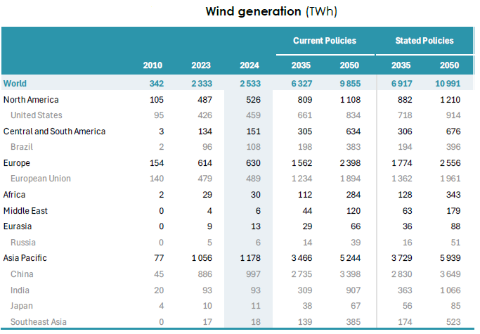Viewport: 480px width, 334px height.
Task: Select the Stated Policies column group header
Action: pos(424,41)
